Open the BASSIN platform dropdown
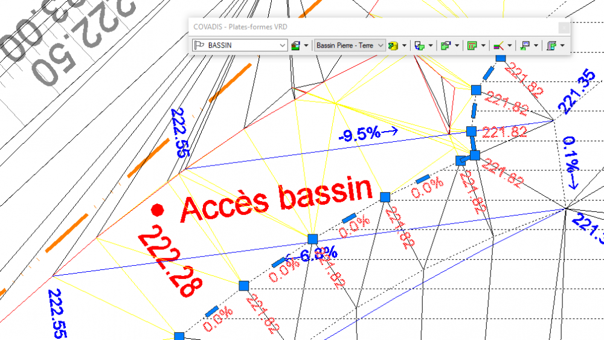This screenshot has height=340, width=604. pos(240,45)
